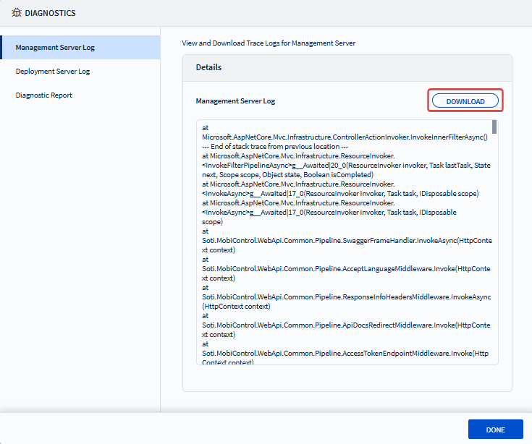532x444 pixels.
Task: Click the Management Server Log heading above log
Action: coord(235,101)
